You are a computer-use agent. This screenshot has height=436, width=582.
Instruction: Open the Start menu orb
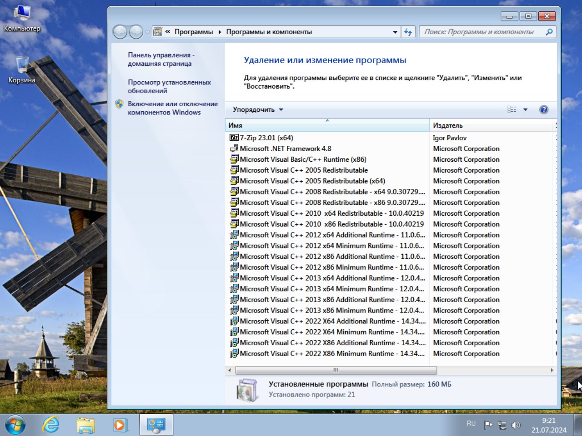(x=15, y=425)
